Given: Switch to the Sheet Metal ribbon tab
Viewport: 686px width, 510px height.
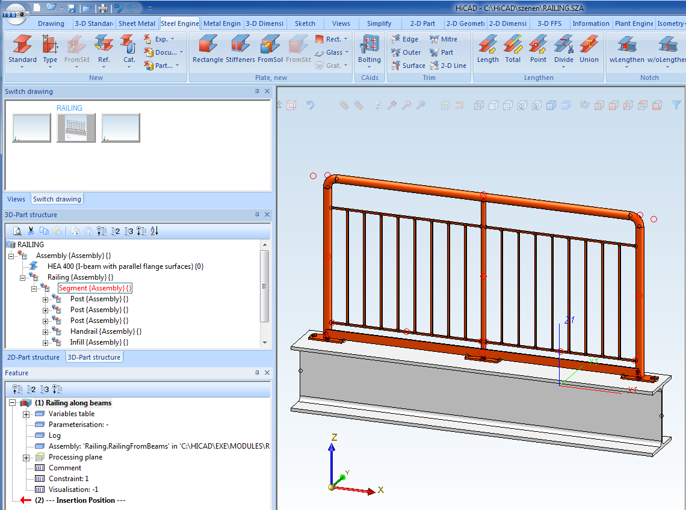Looking at the screenshot, I should pos(137,23).
